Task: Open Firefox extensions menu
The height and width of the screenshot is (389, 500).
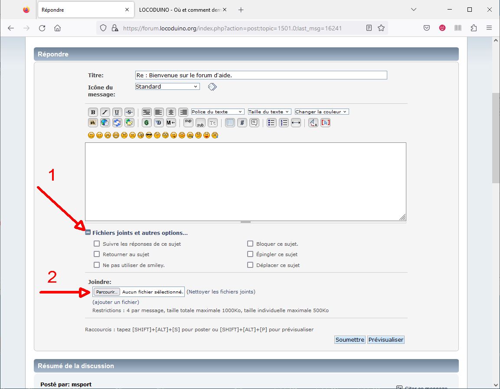Action: coord(474,28)
